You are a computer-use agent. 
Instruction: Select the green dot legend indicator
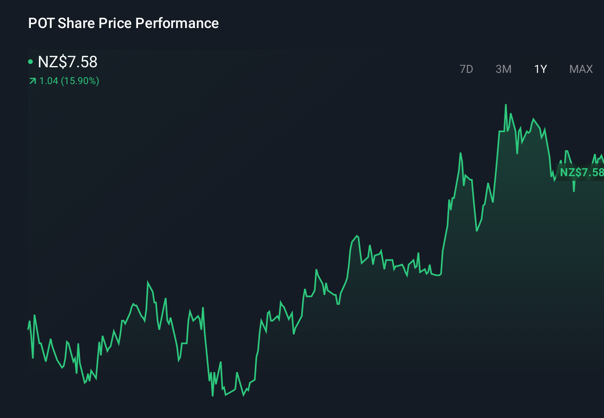tap(31, 62)
